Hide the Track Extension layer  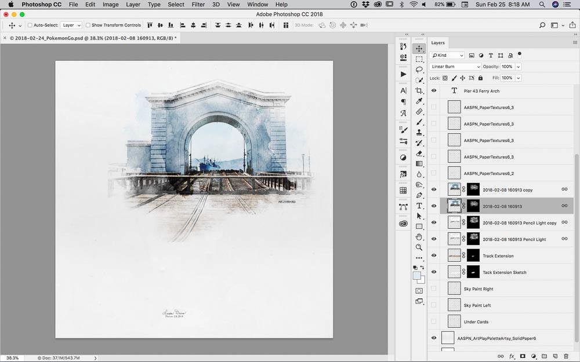pos(433,255)
